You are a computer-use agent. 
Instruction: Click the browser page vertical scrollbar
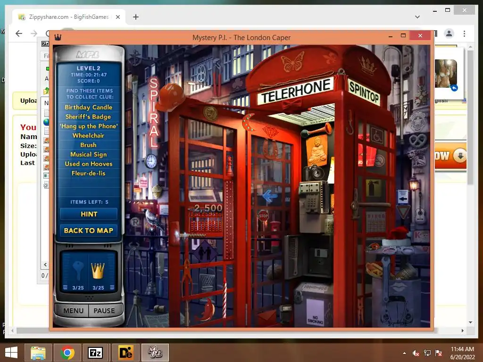(470, 117)
